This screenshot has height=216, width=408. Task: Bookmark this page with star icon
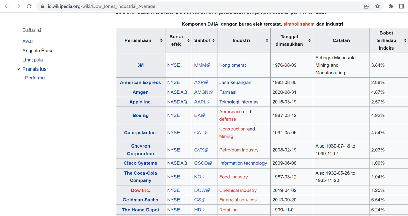(x=377, y=6)
